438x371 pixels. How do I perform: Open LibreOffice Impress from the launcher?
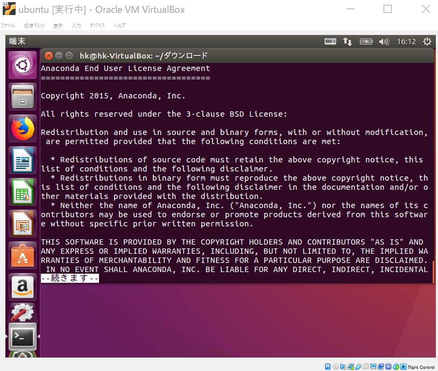point(23,224)
